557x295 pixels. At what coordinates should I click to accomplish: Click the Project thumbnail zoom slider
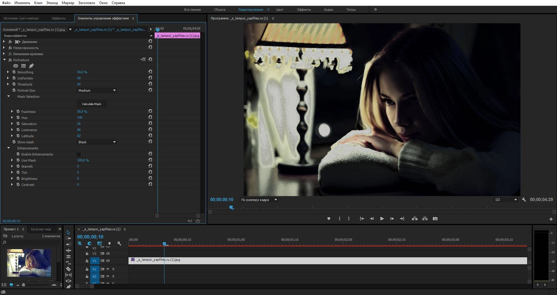tap(23, 285)
